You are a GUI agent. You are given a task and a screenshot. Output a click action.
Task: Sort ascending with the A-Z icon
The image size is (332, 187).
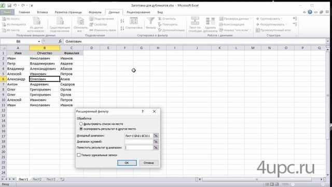coord(122,21)
